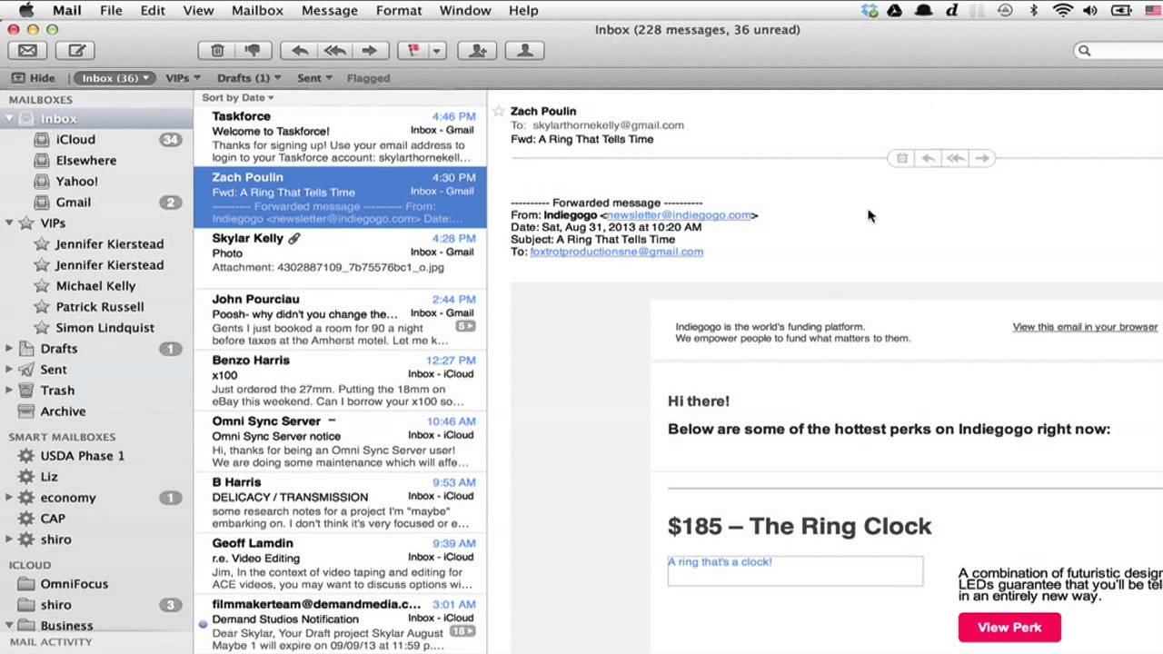Open Benzo Harris's x100 email
The width and height of the screenshot is (1163, 654).
[340, 380]
